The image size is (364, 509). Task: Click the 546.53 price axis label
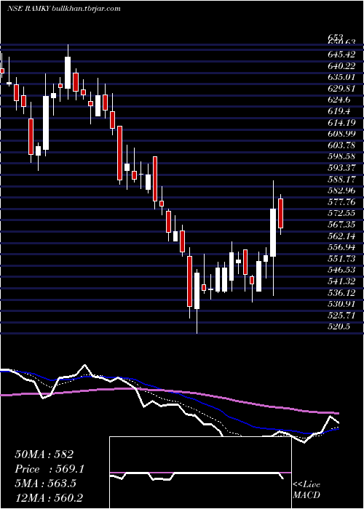[341, 270]
